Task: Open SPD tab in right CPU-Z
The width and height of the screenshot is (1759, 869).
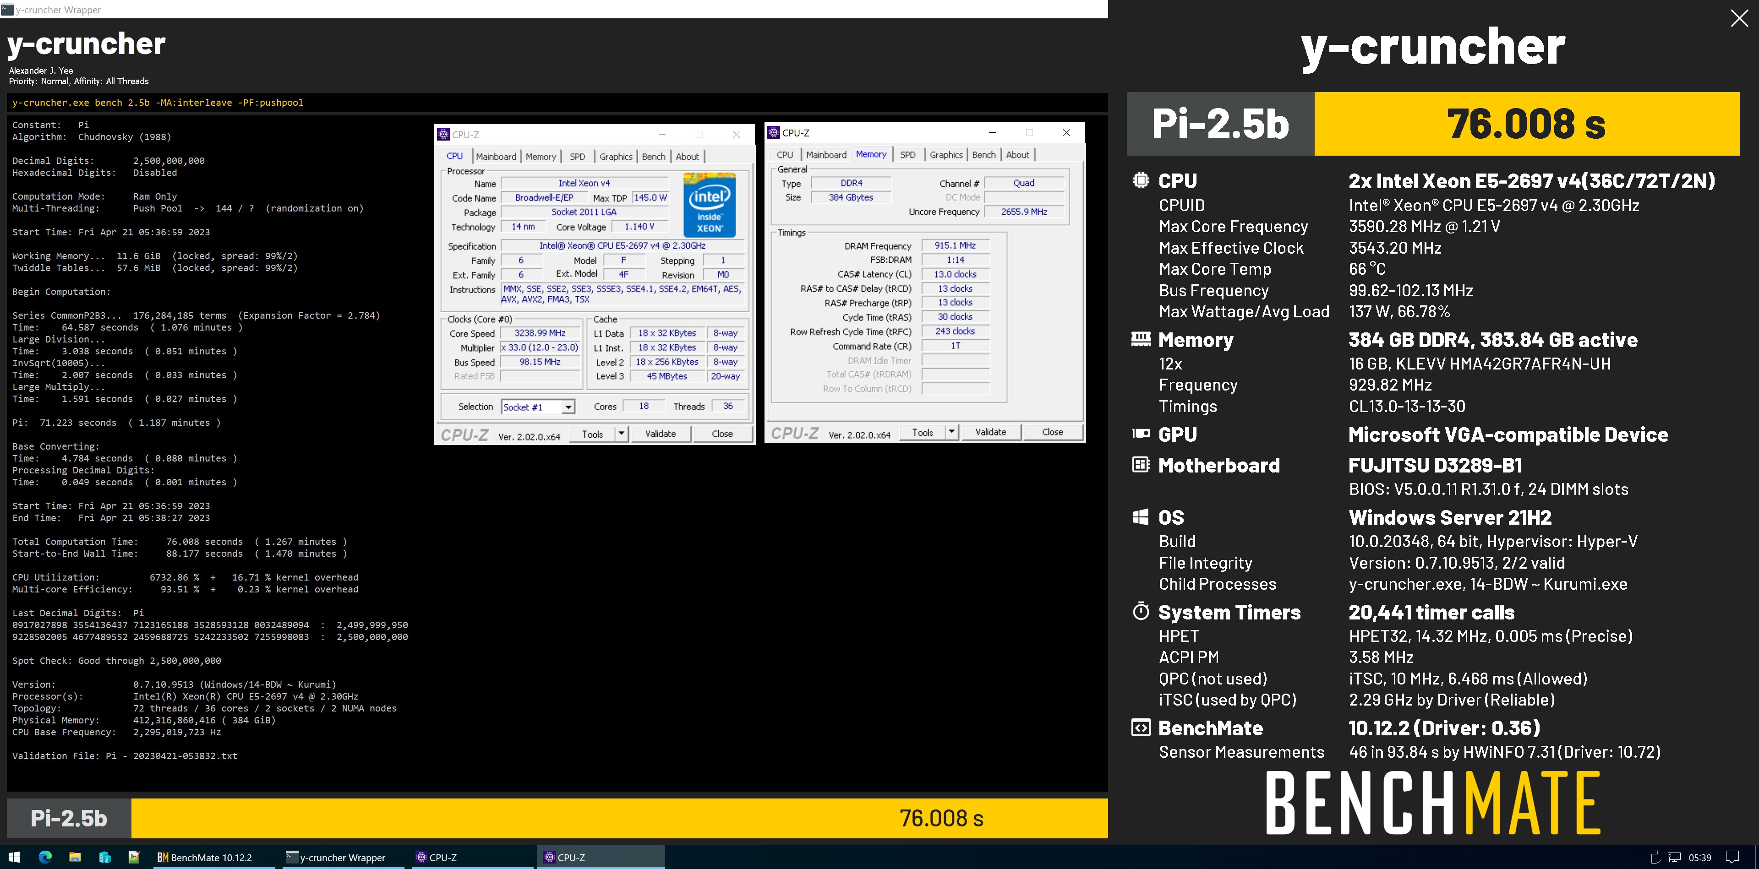Action: tap(908, 155)
